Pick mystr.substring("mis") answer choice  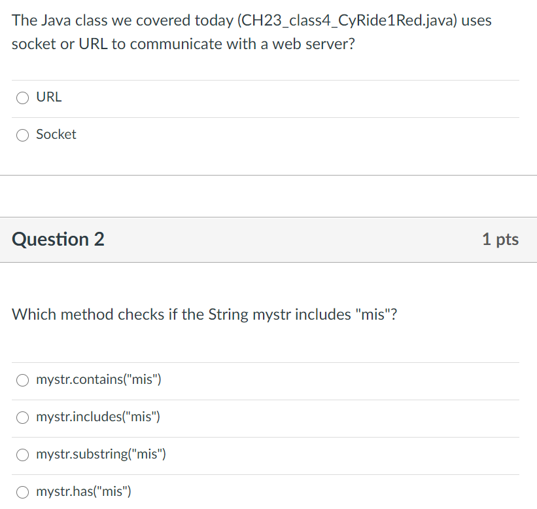[22, 454]
